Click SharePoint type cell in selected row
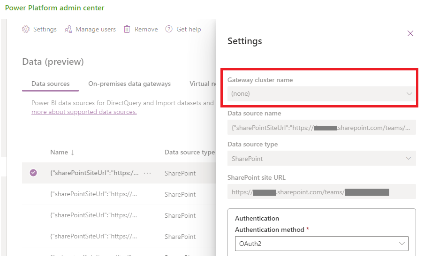424x260 pixels. pos(180,173)
